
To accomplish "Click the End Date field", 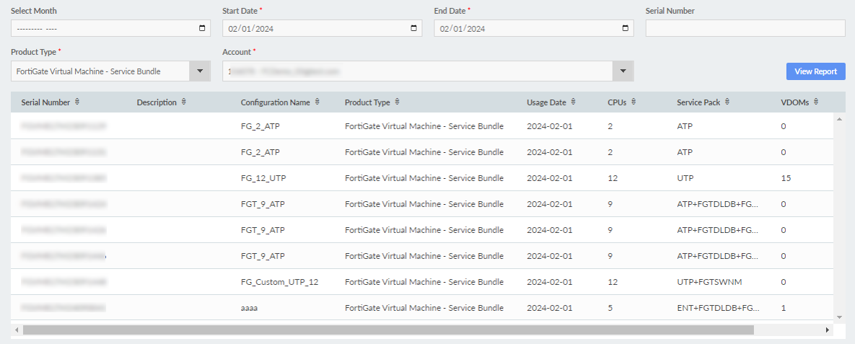I will point(534,28).
